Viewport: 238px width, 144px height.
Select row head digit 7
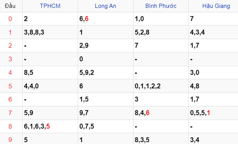tap(10, 113)
